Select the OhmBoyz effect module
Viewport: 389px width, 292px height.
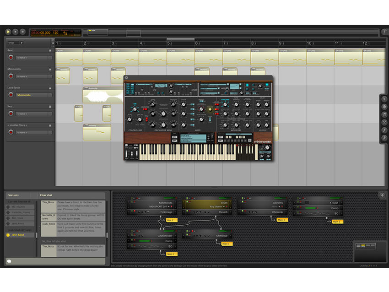click(207, 236)
